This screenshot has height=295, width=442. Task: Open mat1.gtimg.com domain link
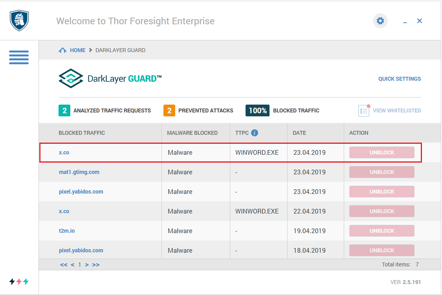point(79,172)
